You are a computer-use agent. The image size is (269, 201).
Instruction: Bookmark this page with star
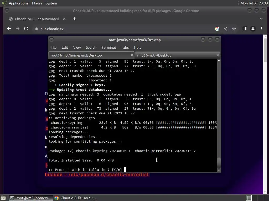point(234,29)
